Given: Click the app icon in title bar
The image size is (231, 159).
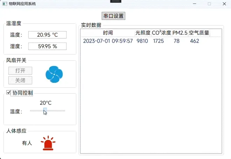Looking at the screenshot, I should (x=5, y=3).
